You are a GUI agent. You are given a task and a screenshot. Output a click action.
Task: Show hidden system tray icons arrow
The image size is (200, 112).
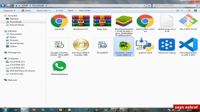pos(164,110)
